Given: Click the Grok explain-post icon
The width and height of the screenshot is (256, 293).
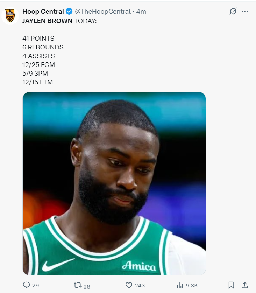Looking at the screenshot, I should tap(233, 11).
